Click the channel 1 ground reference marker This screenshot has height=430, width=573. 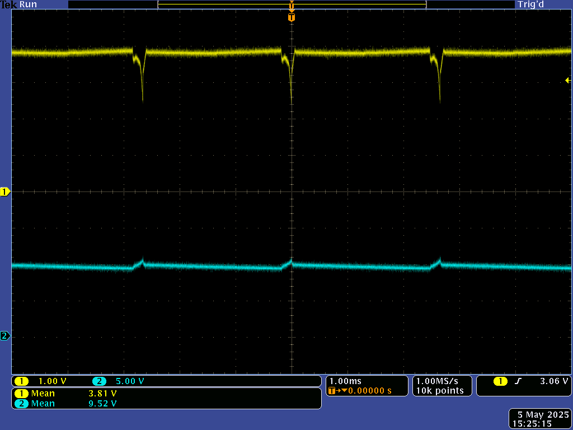pyautogui.click(x=5, y=191)
